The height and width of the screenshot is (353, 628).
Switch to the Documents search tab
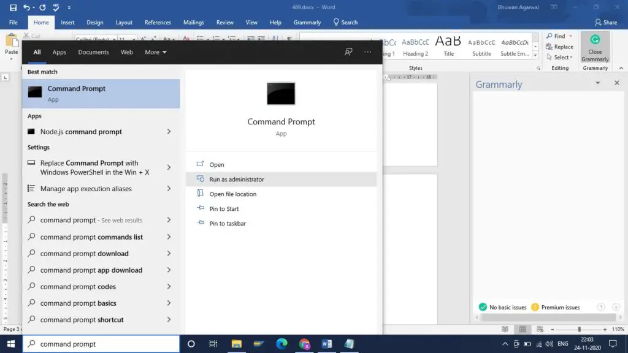[93, 52]
